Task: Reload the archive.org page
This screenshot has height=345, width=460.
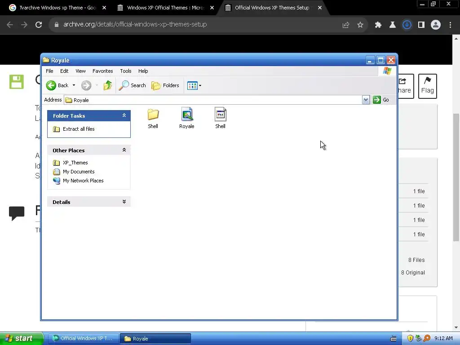Action: click(x=39, y=25)
